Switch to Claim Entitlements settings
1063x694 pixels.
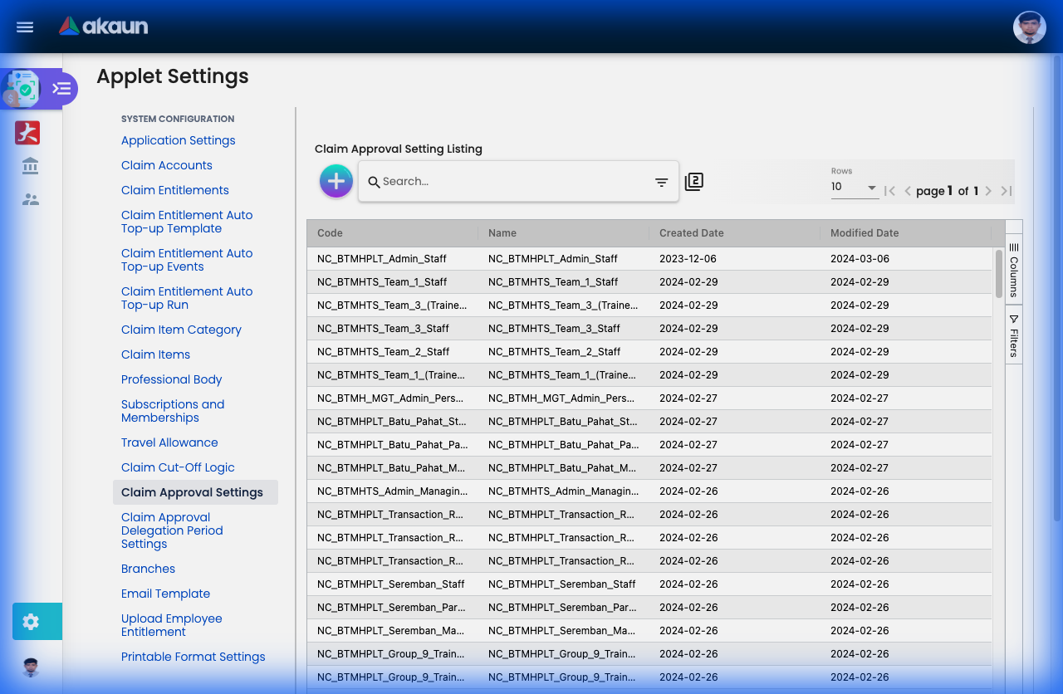click(174, 190)
